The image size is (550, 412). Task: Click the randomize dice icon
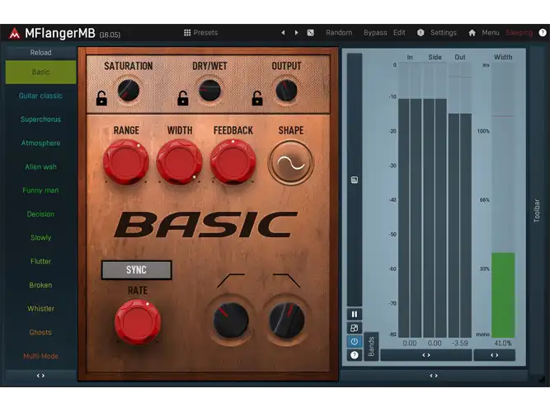coord(310,33)
